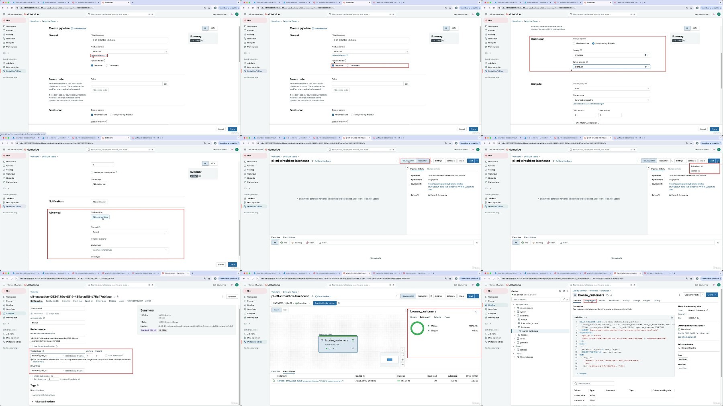This screenshot has width=723, height=406.
Task: Open the chart icon on bronze_customers node
Action: (353, 348)
